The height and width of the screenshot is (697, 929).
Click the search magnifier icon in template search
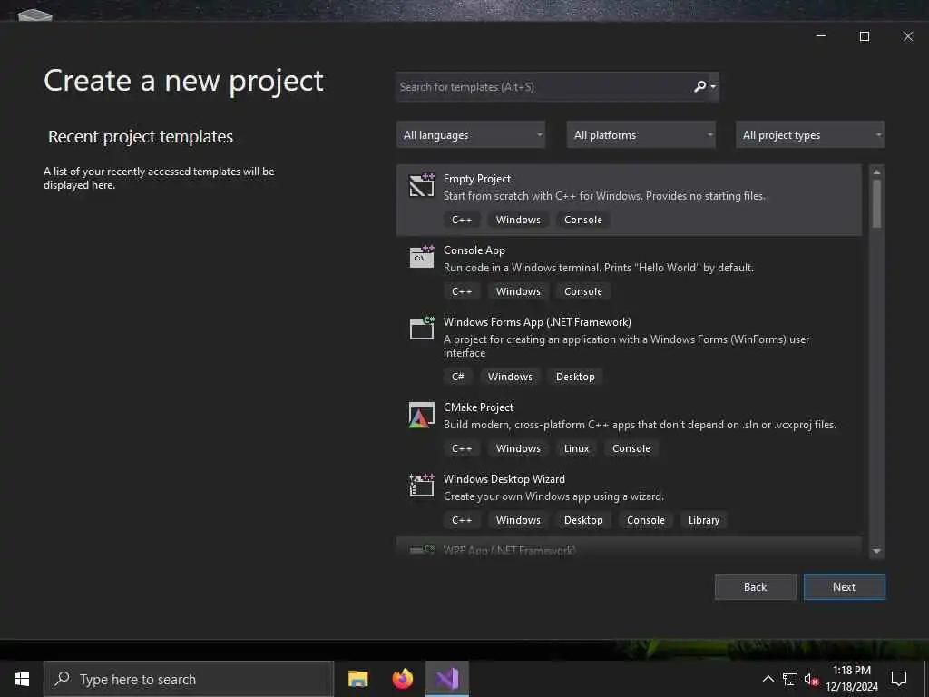(x=700, y=86)
